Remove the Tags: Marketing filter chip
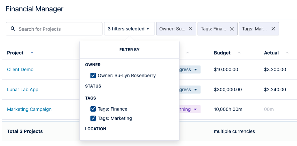This screenshot has height=146, width=297. click(x=273, y=29)
